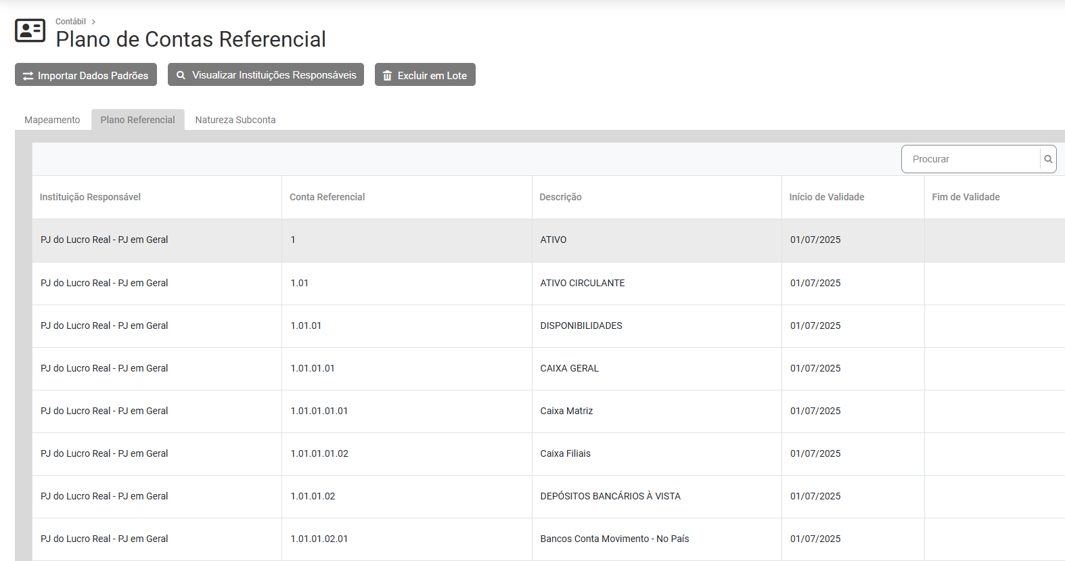
Task: Click the Fim de Validade column header
Action: [x=966, y=197]
